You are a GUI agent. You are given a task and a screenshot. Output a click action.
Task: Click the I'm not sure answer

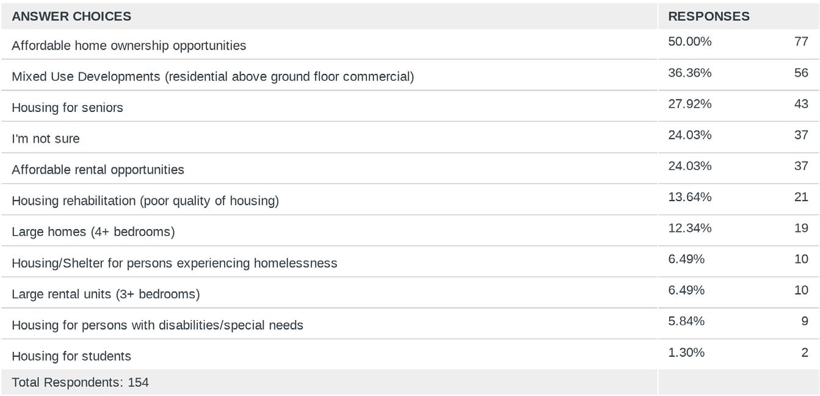tap(46, 139)
